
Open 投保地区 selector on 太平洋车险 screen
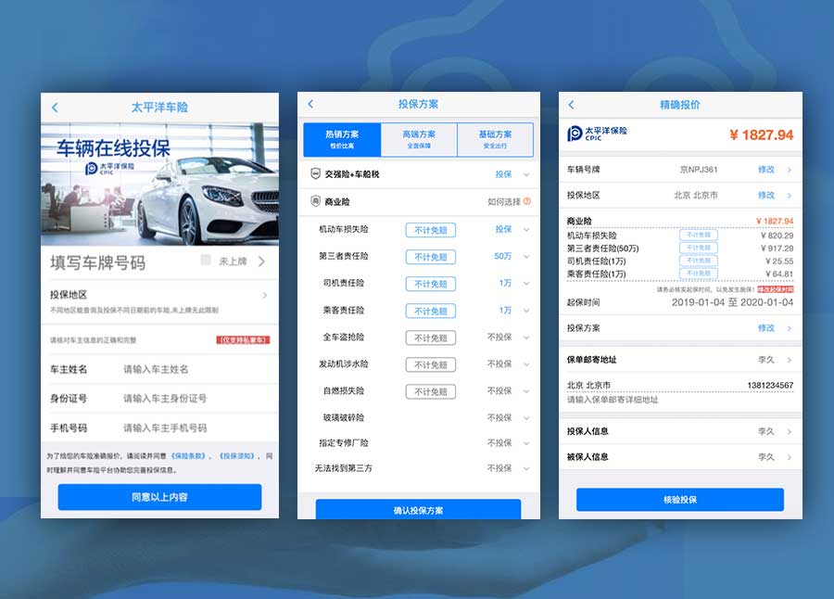point(264,295)
